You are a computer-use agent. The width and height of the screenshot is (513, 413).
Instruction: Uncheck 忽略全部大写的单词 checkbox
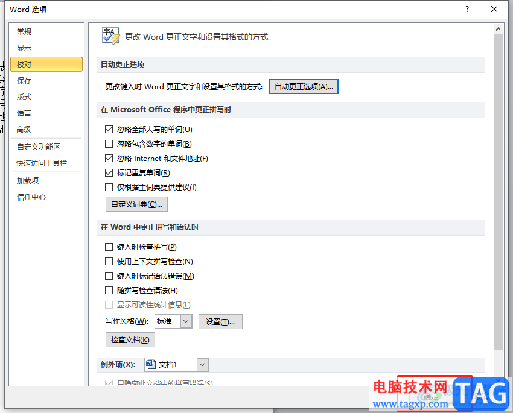(x=109, y=130)
